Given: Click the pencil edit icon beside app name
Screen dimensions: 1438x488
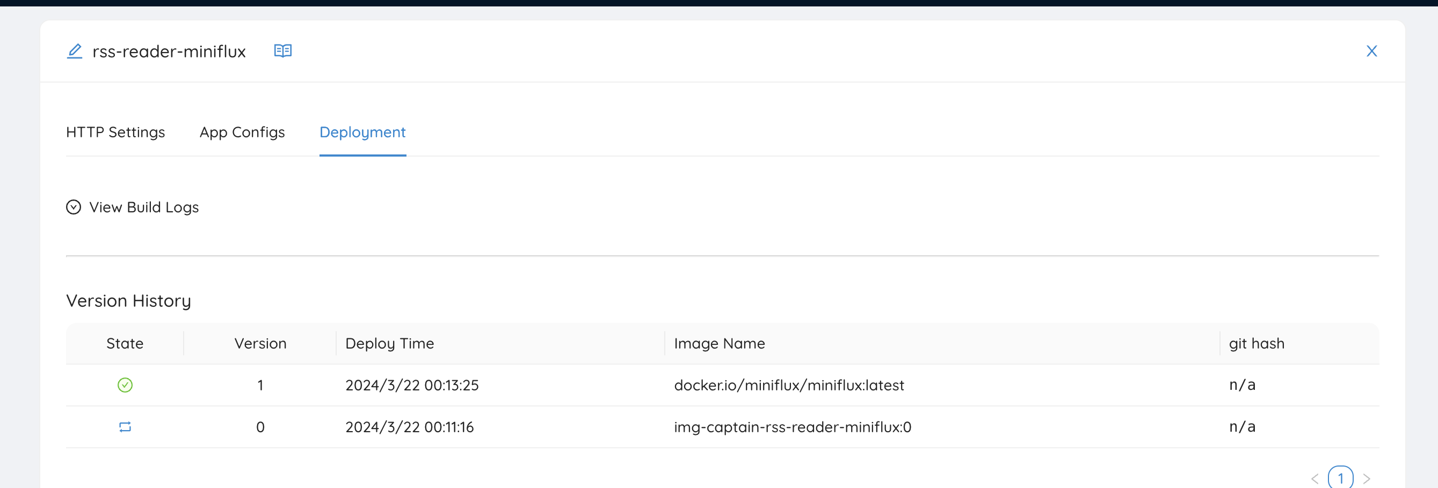Looking at the screenshot, I should coord(74,51).
